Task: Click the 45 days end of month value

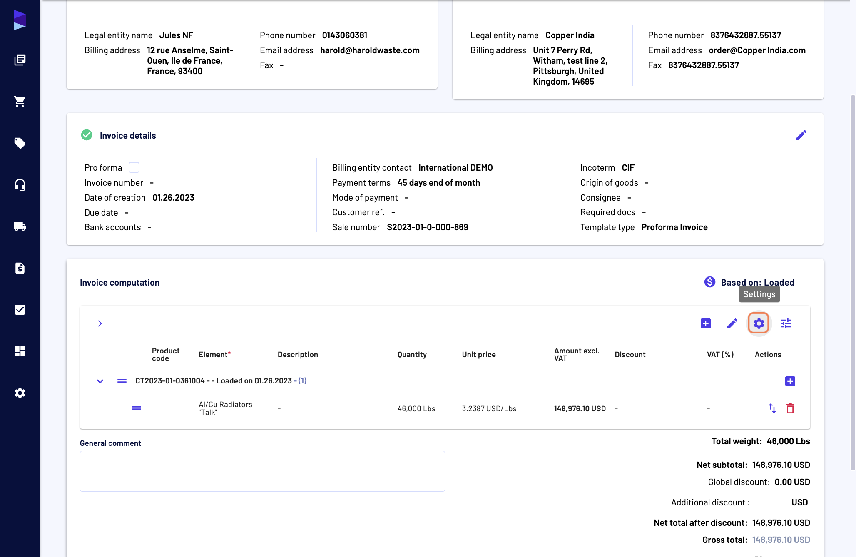Action: pyautogui.click(x=438, y=183)
